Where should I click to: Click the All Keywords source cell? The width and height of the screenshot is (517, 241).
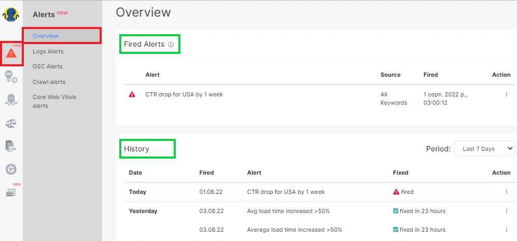click(394, 98)
